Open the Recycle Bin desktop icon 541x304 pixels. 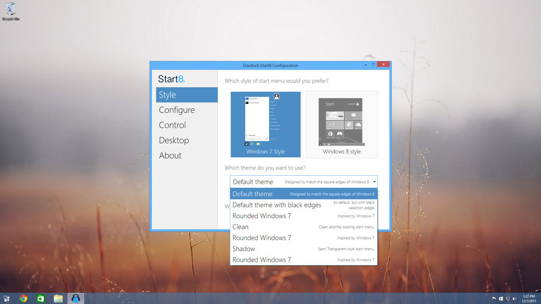coord(10,9)
